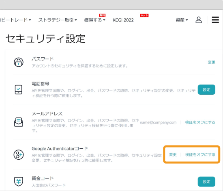Click the 入出金のパスワード description text
The width and height of the screenshot is (223, 191).
(49, 185)
